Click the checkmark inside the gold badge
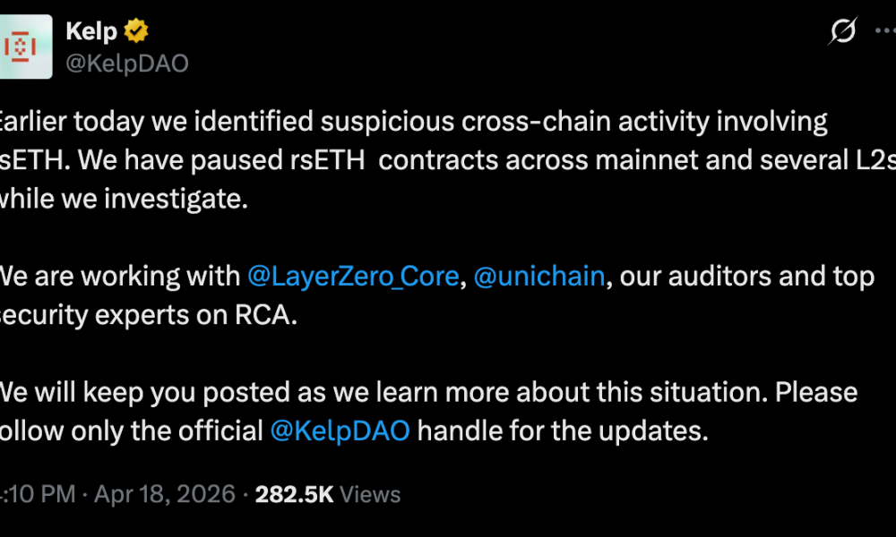The height and width of the screenshot is (537, 896). click(x=135, y=30)
